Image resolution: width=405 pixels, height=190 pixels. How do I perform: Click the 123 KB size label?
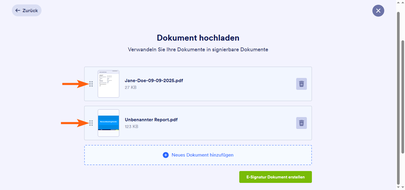(x=131, y=126)
